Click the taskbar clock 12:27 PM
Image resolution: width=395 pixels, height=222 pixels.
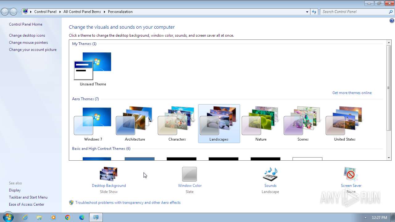pyautogui.click(x=379, y=218)
